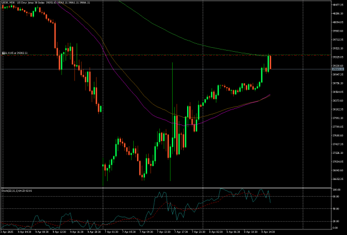347x235 pixels.
Task: Click the 36652.35 price axis label
Action: pyautogui.click(x=338, y=179)
